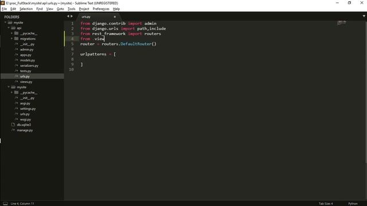
Task: Open models.py in sidebar
Action: pyautogui.click(x=28, y=60)
